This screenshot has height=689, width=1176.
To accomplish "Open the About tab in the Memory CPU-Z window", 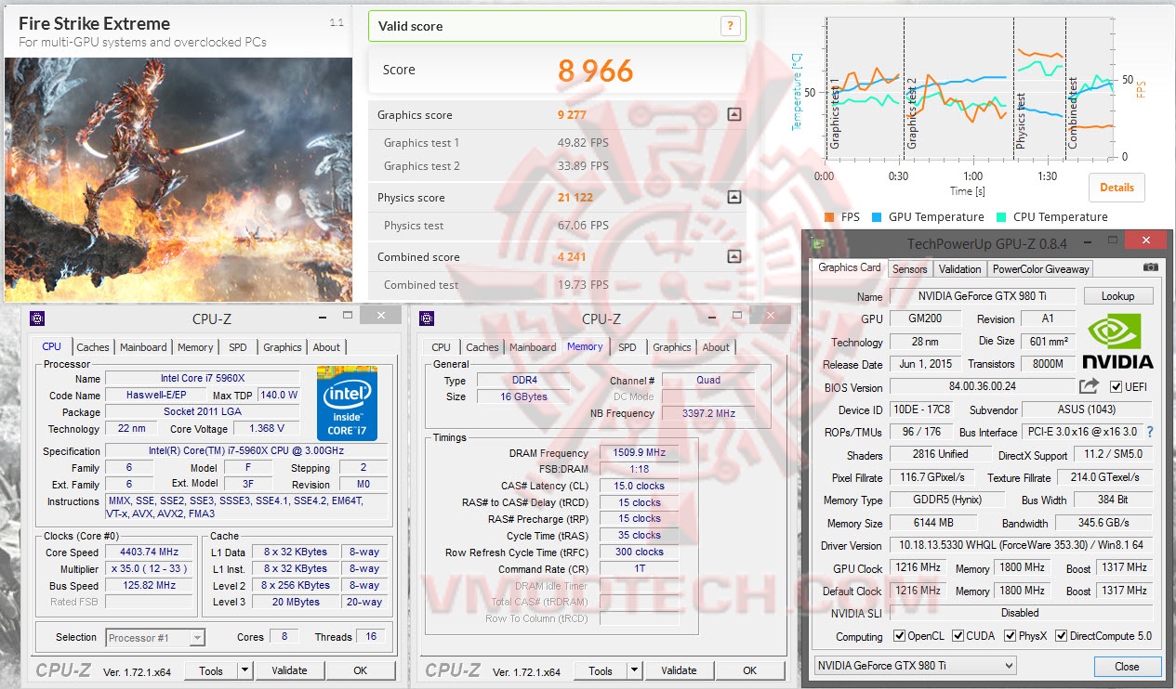I will 716,347.
